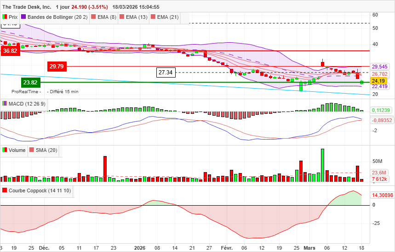Click the 0,11239 MACD histogram value
This screenshot has width=395, height=252.
pos(381,110)
